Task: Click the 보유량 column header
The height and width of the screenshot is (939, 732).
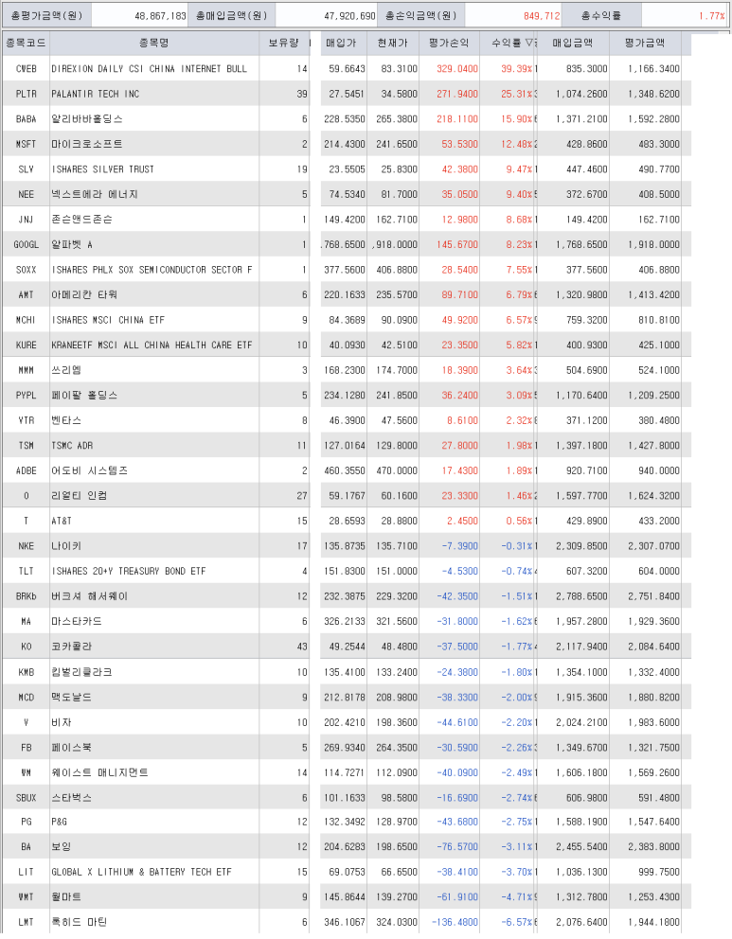Action: (284, 44)
